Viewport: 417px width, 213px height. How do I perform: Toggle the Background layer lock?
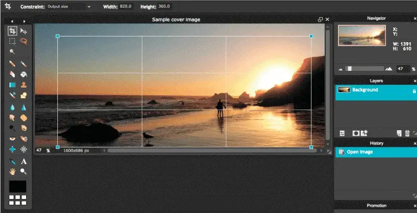(414, 91)
